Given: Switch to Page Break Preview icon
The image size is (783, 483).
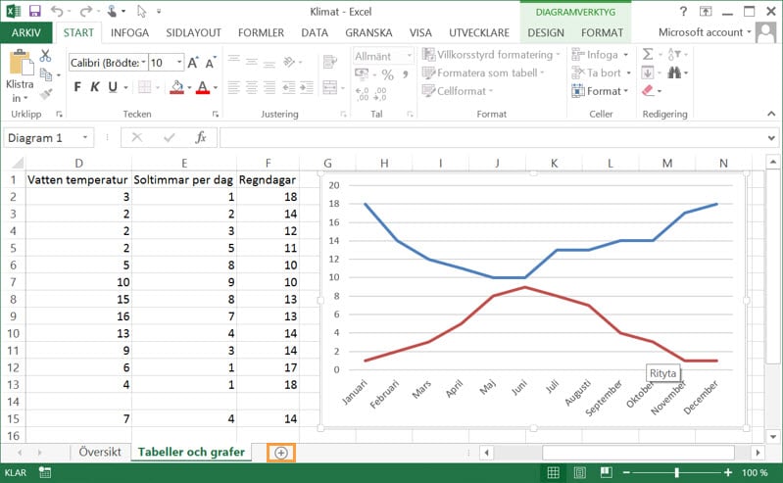Looking at the screenshot, I should coord(607,472).
